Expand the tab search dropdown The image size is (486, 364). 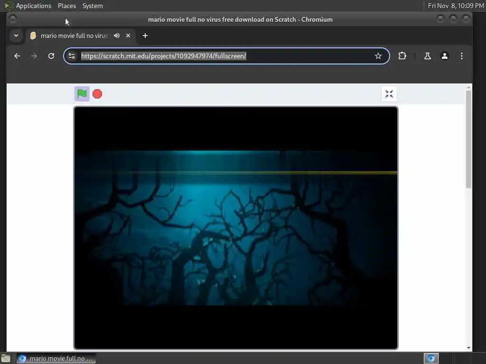point(16,36)
